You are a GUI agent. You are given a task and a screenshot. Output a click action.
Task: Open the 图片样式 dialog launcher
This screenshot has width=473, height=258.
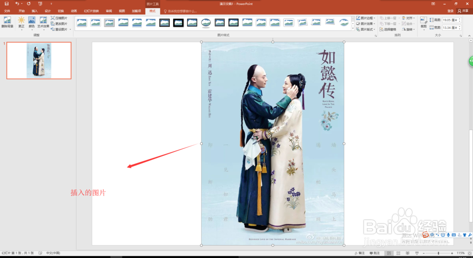(376, 35)
